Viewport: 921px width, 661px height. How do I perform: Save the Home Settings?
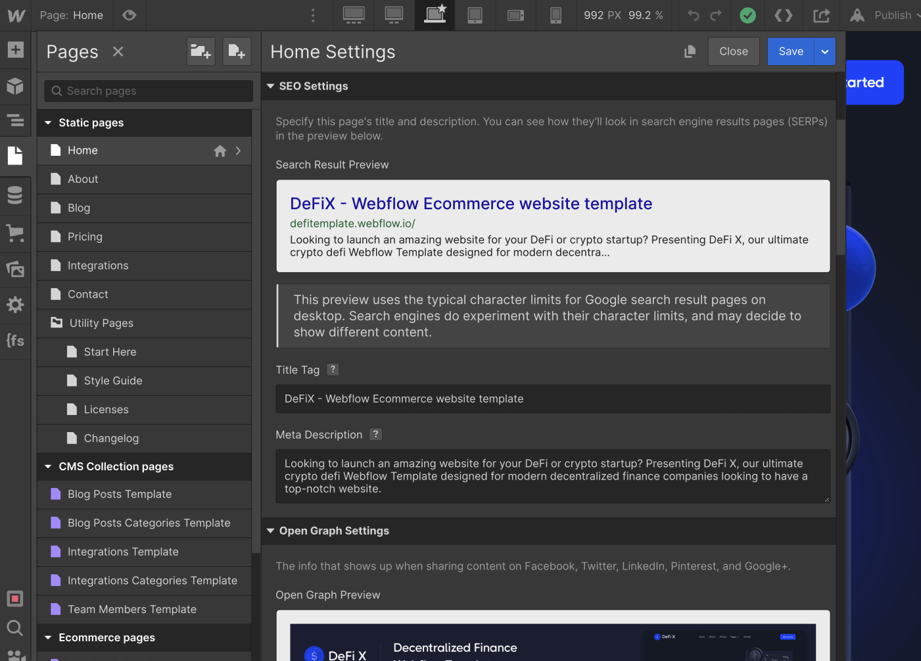pyautogui.click(x=790, y=51)
